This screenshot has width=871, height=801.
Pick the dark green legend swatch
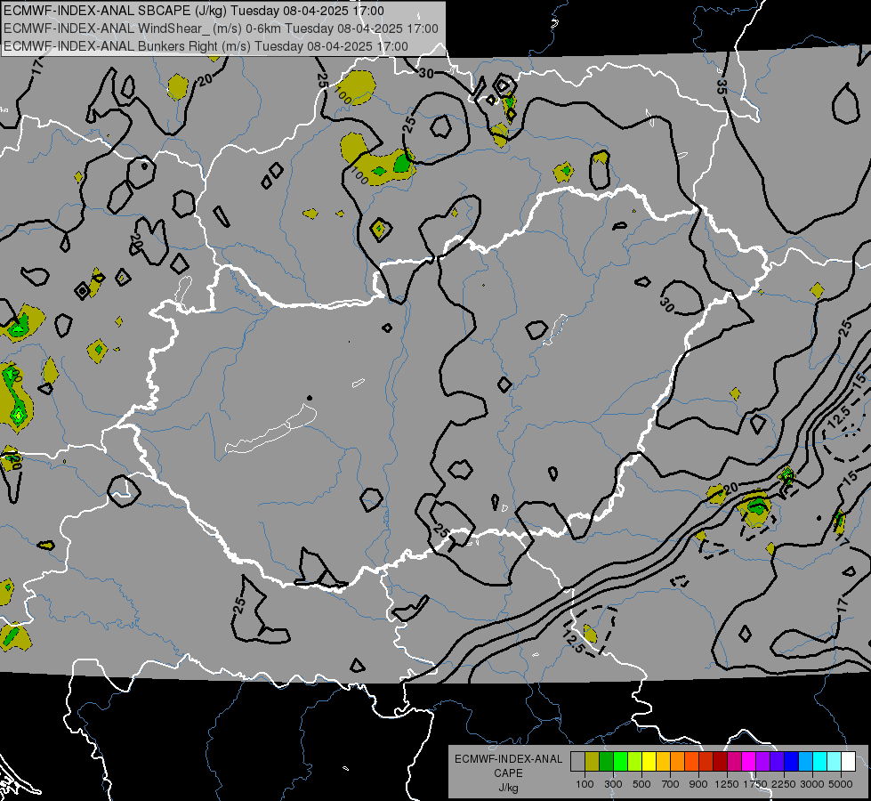coord(606,762)
